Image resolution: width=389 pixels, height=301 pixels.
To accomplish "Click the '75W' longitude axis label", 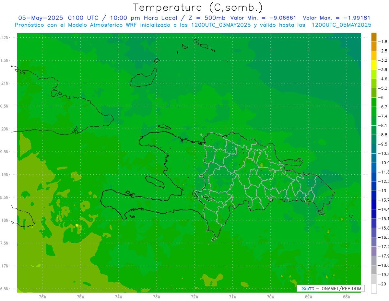I will point(81,297).
